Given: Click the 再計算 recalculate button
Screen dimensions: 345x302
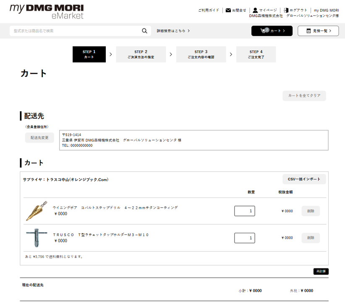Looking at the screenshot, I should point(321,271).
